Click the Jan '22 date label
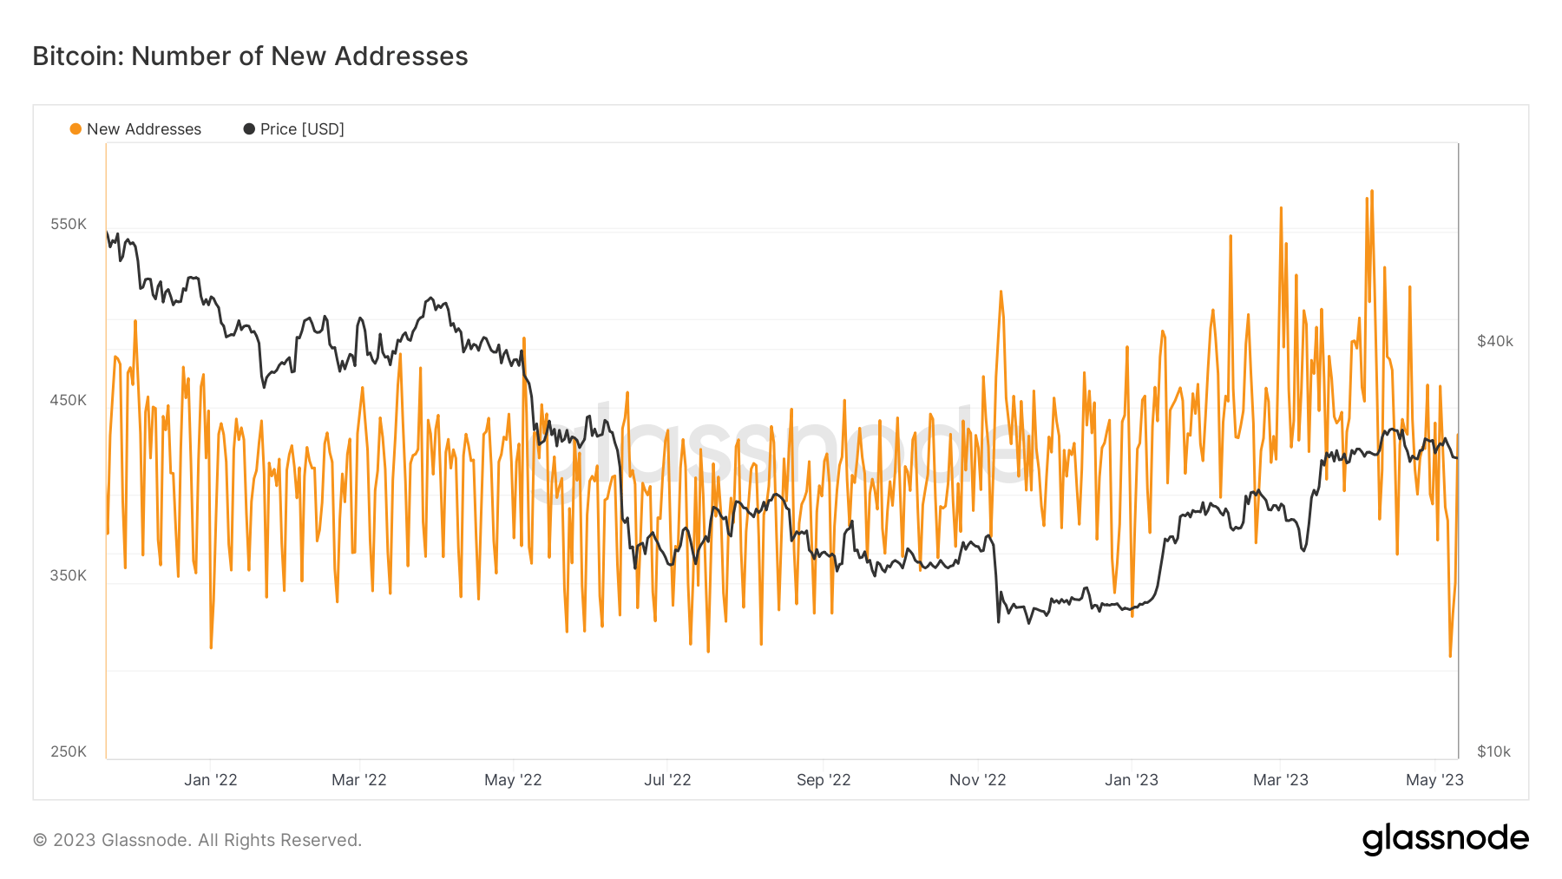1562x879 pixels. click(x=211, y=780)
